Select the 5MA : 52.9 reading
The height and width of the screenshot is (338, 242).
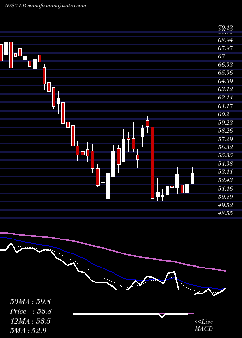(x=29, y=330)
